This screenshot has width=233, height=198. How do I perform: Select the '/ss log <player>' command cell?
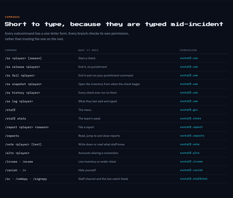[x=19, y=101]
